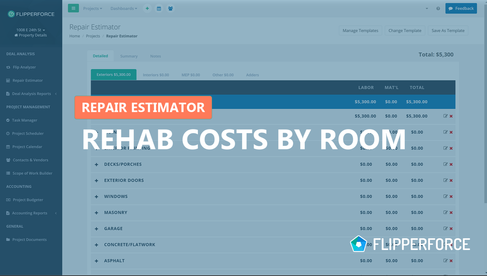This screenshot has height=276, width=487.
Task: Expand the Asphalt category
Action: 96,261
